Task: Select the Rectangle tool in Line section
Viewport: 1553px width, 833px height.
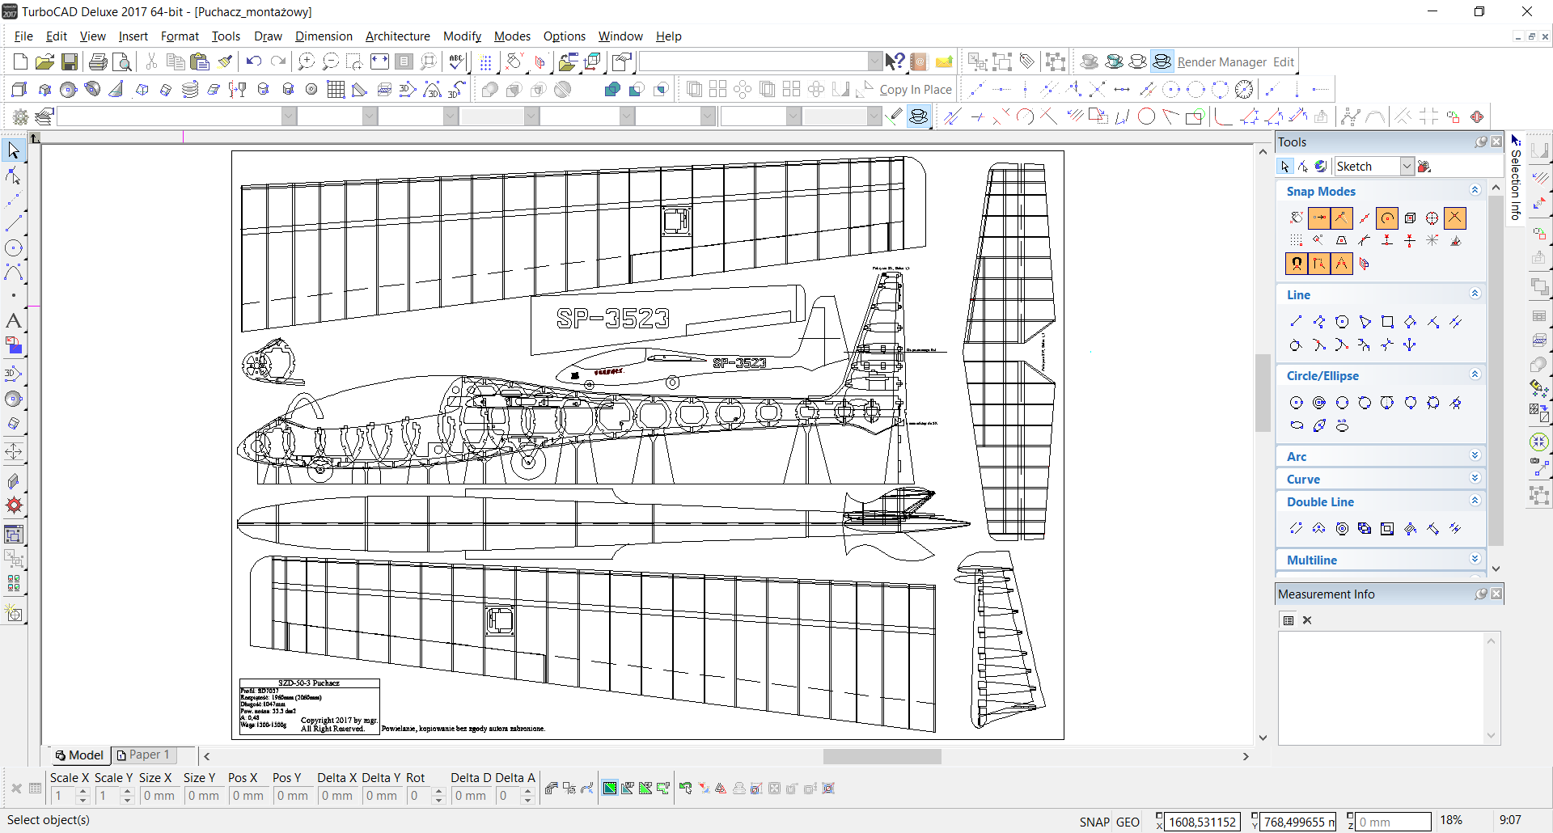Action: point(1387,322)
